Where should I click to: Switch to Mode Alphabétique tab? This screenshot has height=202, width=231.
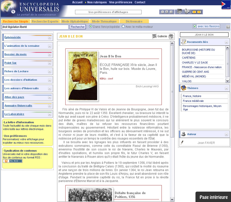click(x=75, y=21)
